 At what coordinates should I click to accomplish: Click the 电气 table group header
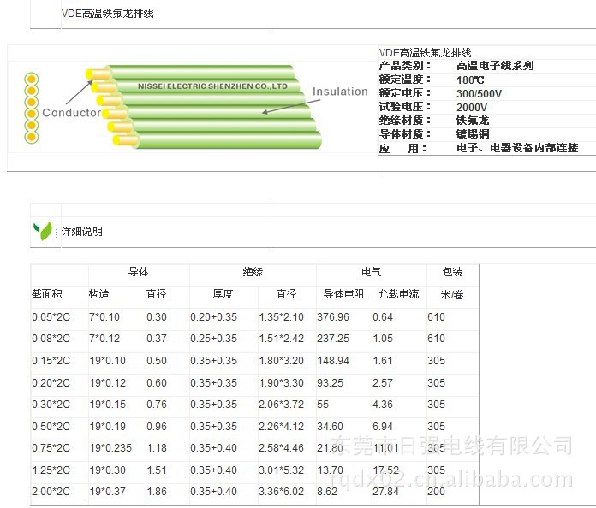tap(371, 272)
